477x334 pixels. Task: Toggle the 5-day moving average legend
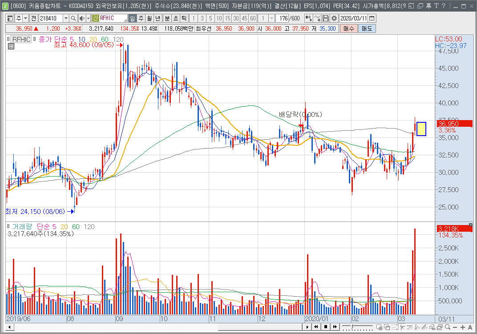72,39
